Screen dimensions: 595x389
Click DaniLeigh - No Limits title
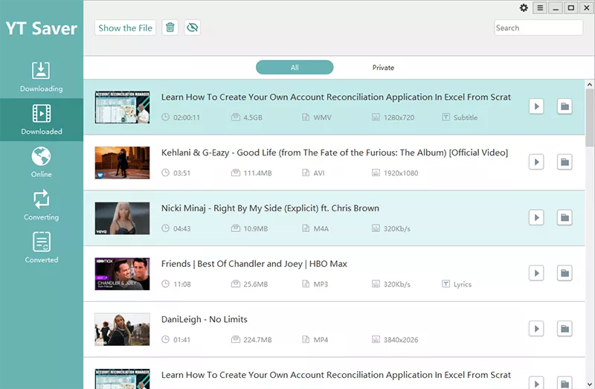[x=204, y=319]
